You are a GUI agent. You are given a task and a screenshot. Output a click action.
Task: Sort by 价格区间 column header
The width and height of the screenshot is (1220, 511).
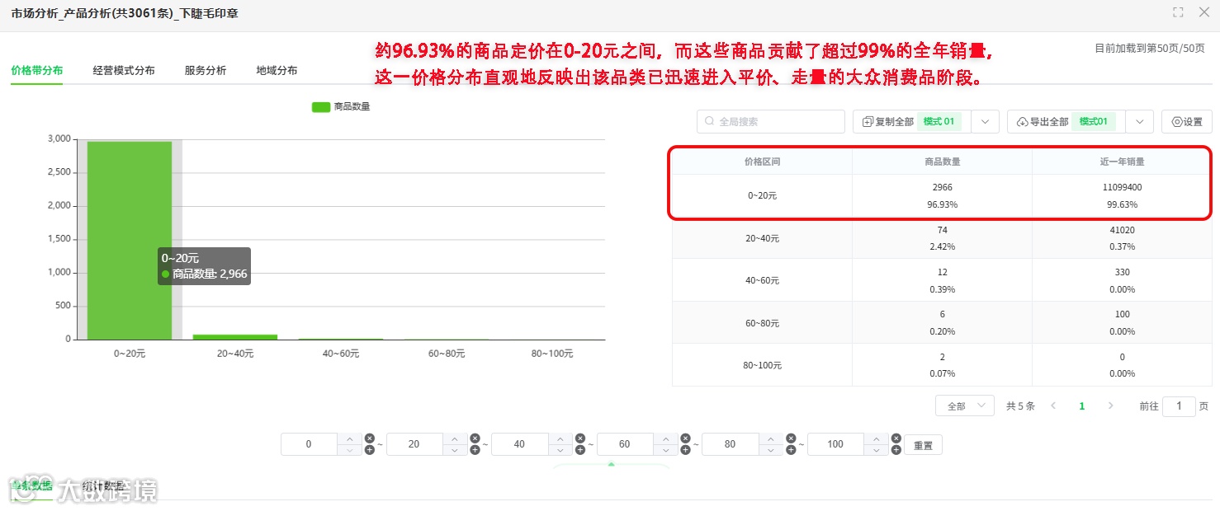[x=762, y=162]
